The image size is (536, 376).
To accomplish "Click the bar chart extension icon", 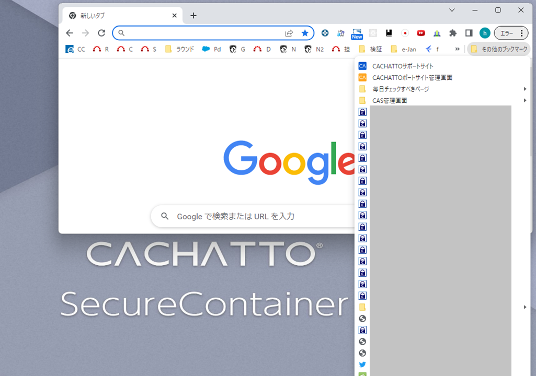I will (x=437, y=33).
